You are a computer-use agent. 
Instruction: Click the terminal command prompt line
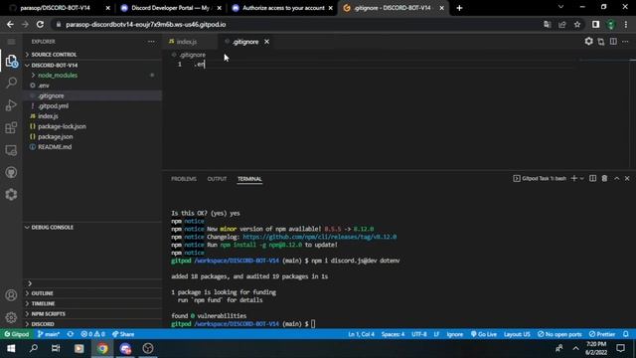242,324
